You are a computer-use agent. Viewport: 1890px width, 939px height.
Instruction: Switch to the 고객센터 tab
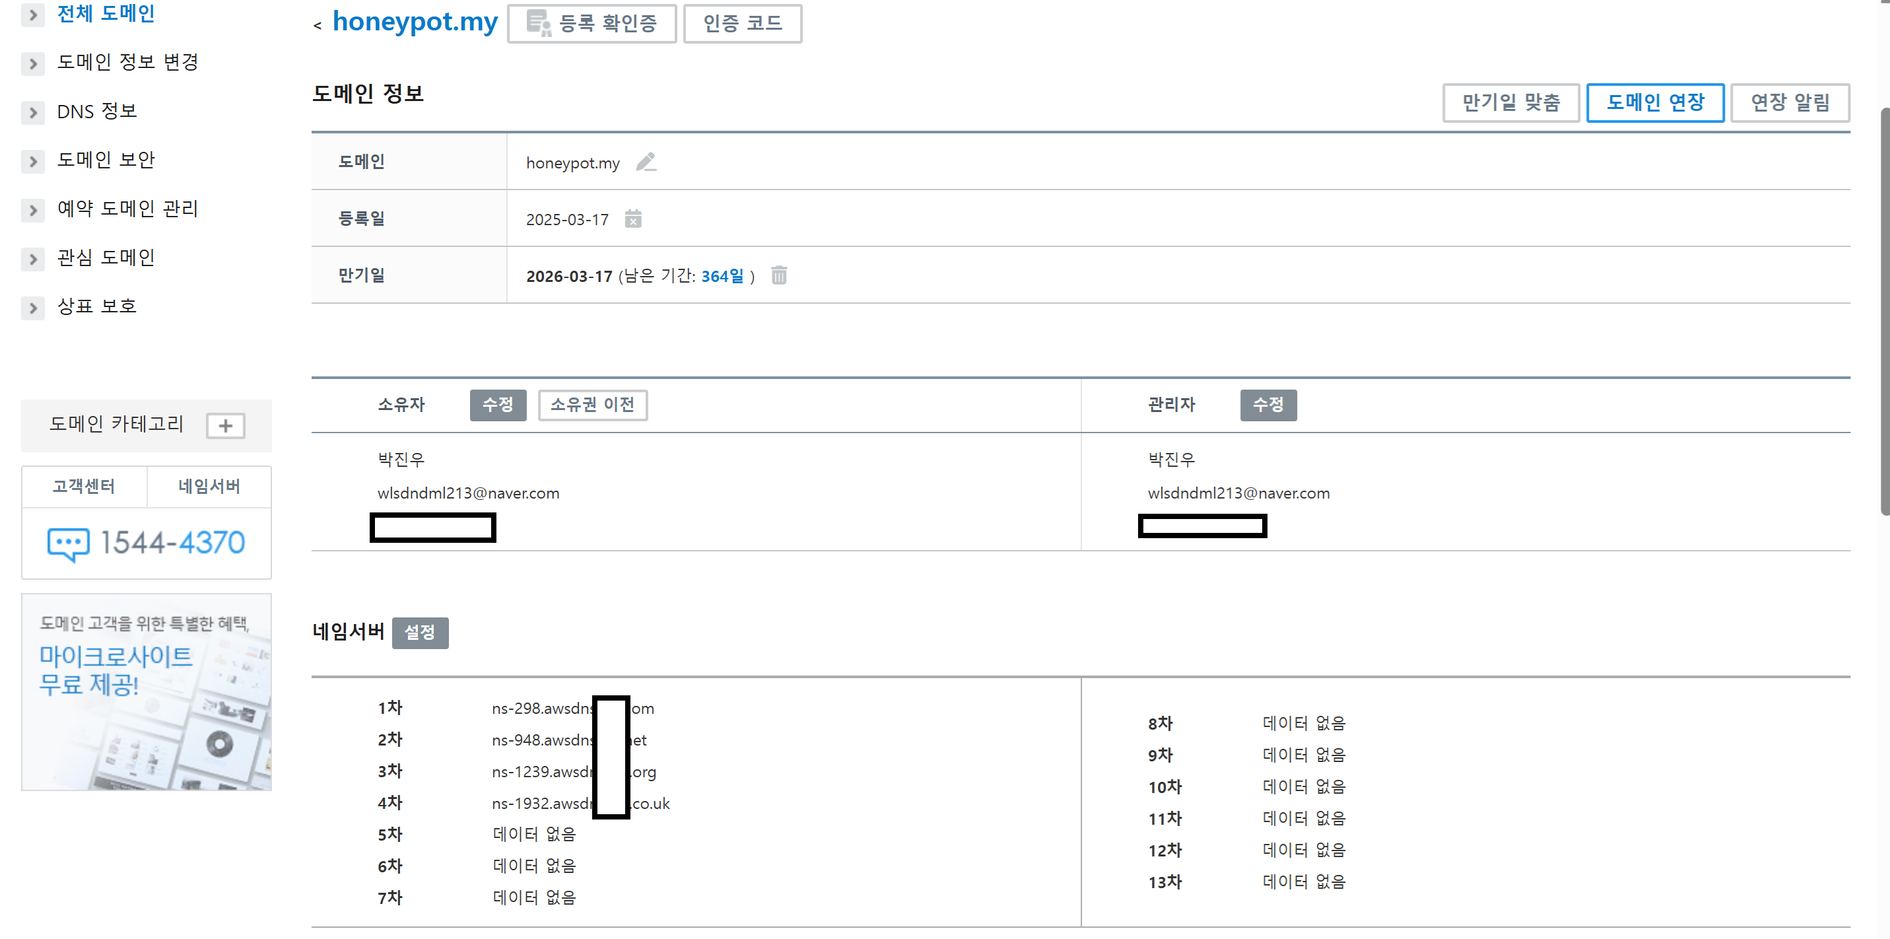click(84, 486)
